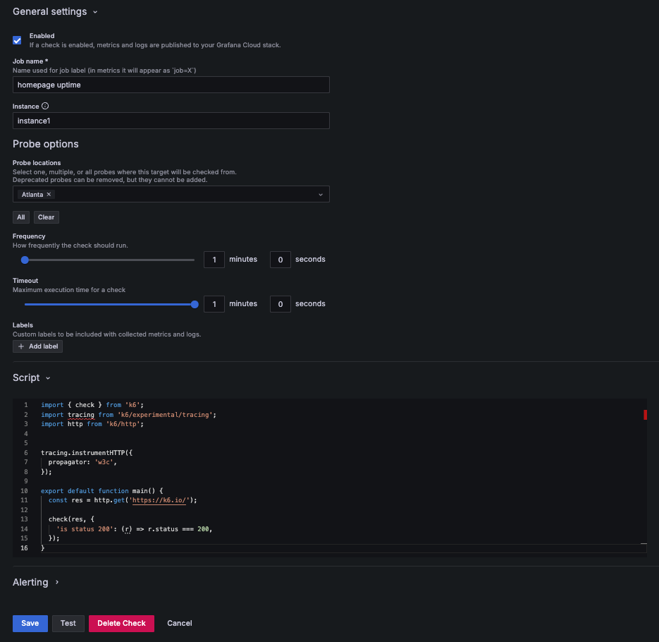659x642 pixels.
Task: Collapse the General settings section
Action: coord(94,11)
